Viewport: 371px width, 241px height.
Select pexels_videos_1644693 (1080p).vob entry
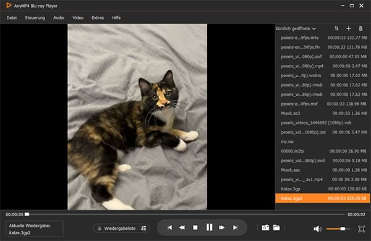pos(323,123)
